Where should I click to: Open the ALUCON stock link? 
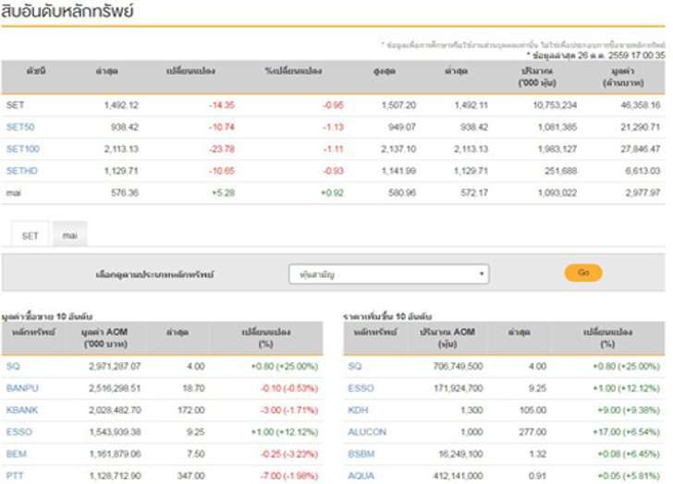click(367, 431)
